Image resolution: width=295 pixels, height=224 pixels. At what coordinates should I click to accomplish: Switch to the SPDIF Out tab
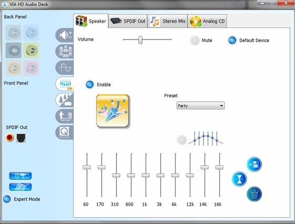pyautogui.click(x=128, y=21)
